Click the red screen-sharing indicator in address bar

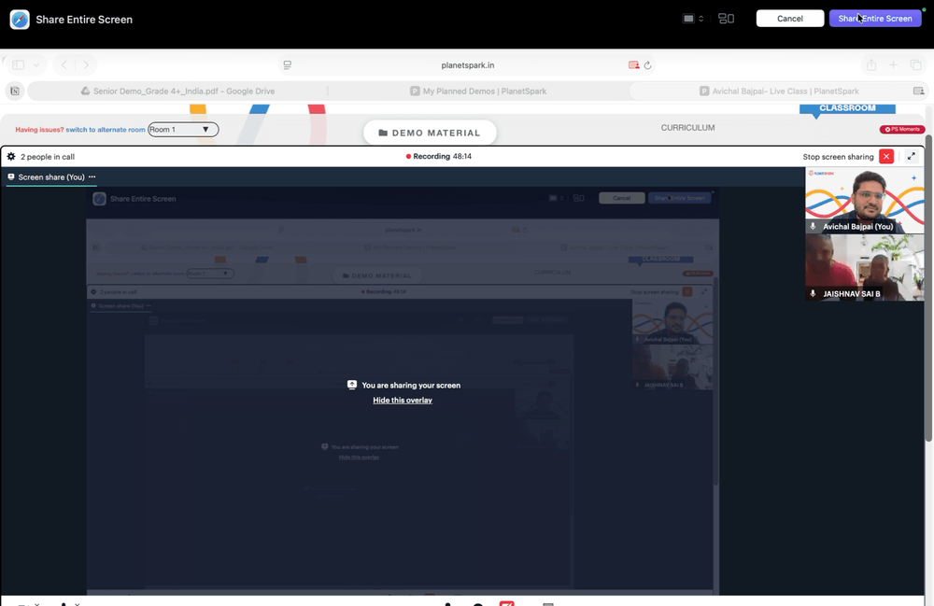[634, 64]
